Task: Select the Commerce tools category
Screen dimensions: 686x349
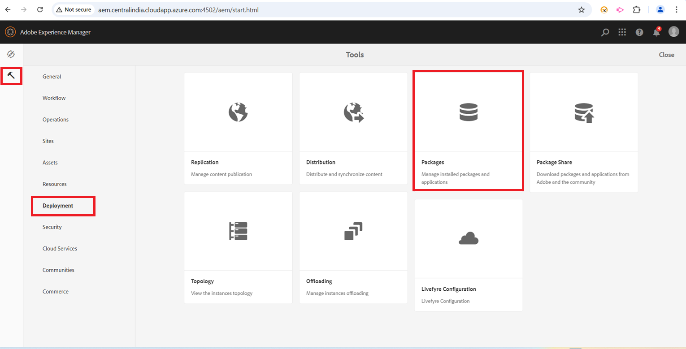Action: (x=56, y=292)
